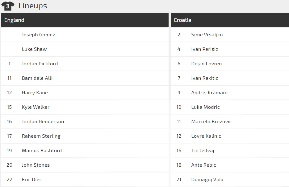Open Raheem Sterling player profile
This screenshot has height=187, width=289.
coord(41,136)
